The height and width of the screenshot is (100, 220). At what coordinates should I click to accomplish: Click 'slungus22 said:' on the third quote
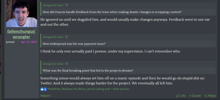53,64
